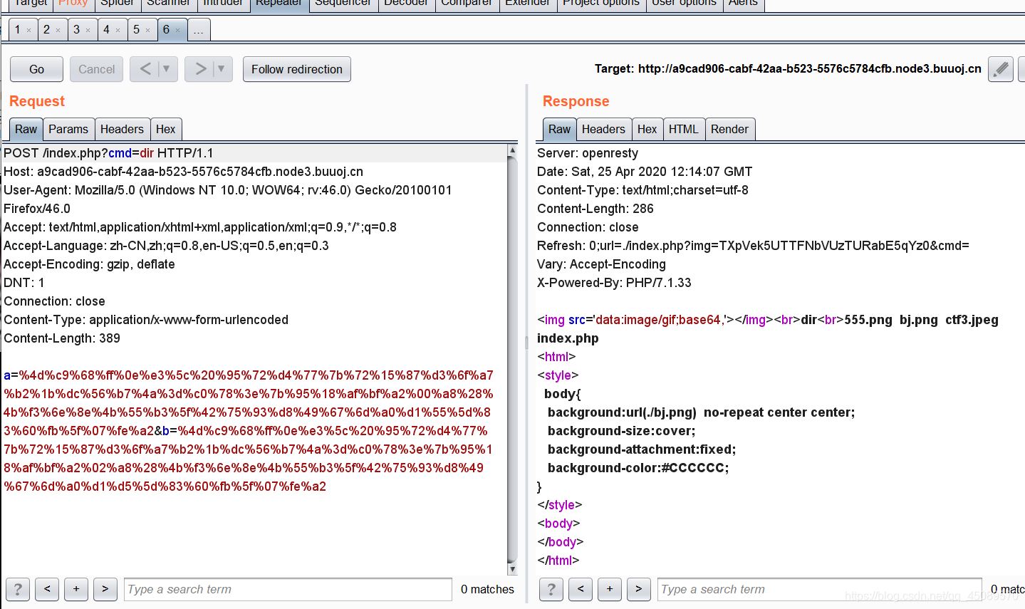Click Follow redirection button
This screenshot has width=1025, height=609.
coord(296,69)
